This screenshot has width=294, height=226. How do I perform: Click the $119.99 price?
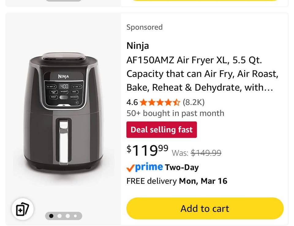[x=147, y=150]
